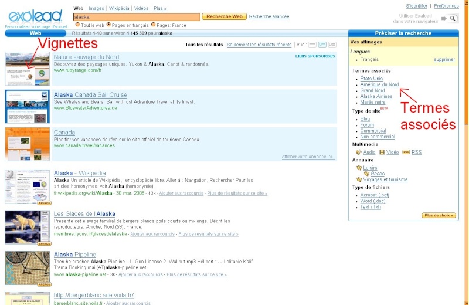Open Alaska Canada Sail Cruise result
This screenshot has width=469, height=305.
coord(90,94)
